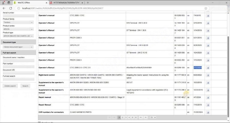Download the PROFI CAM 4 operator's manual
The image size is (230, 123).
tap(208, 60)
